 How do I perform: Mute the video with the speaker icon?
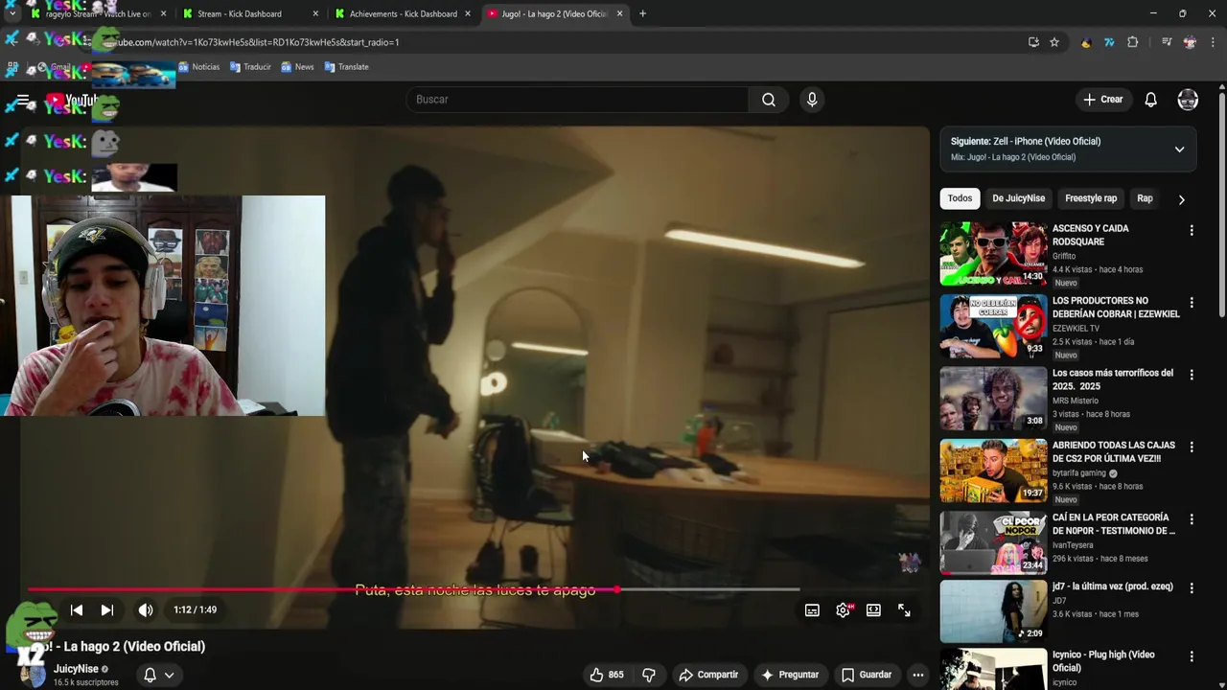pos(146,610)
